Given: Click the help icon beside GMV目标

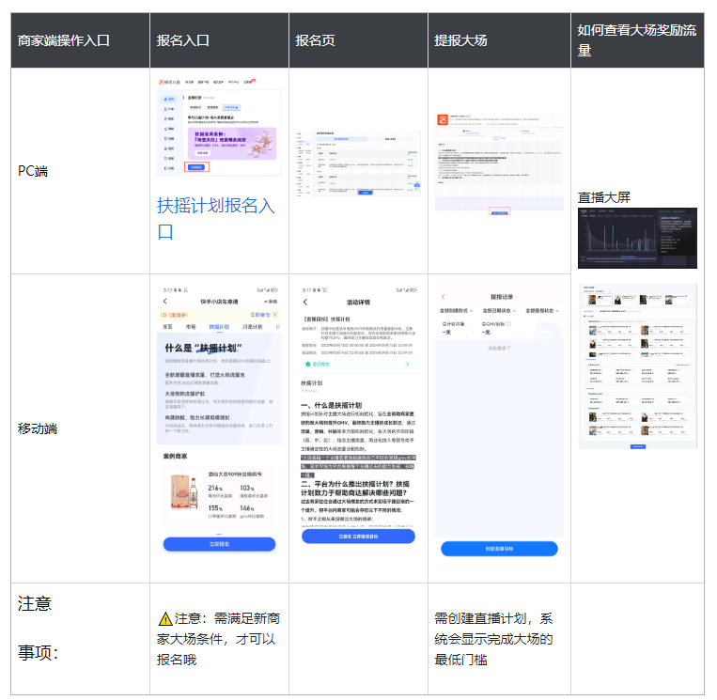Looking at the screenshot, I should coord(508,324).
